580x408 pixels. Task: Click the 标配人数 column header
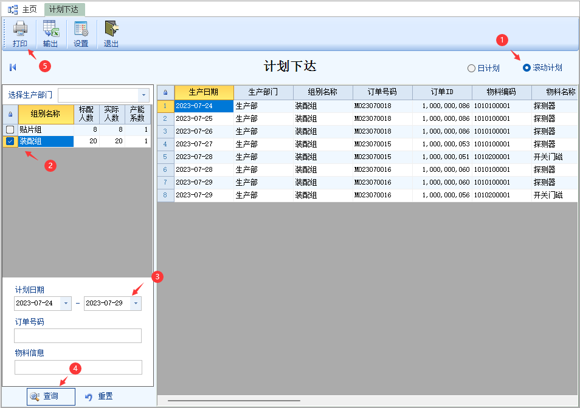click(86, 114)
